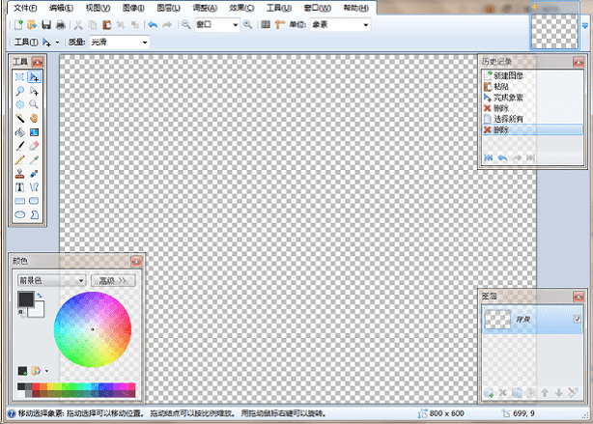Open the 质量 quality dropdown
The image size is (593, 424).
pos(144,42)
